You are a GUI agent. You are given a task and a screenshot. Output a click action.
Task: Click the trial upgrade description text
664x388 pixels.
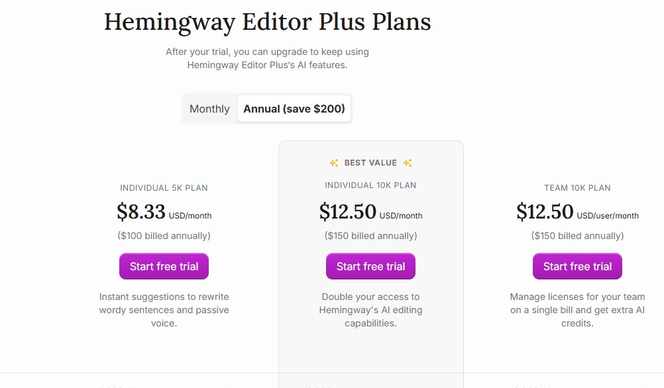pos(267,58)
